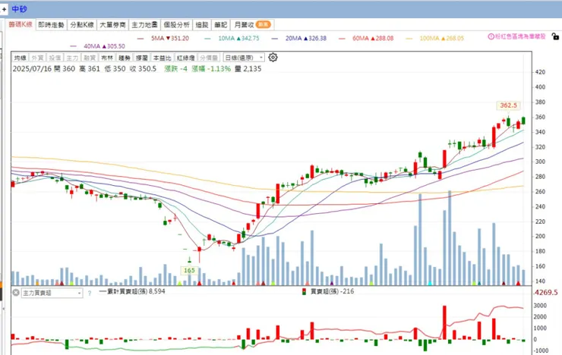Click the -4269.5 value on indicator axis
This screenshot has height=355, width=562.
(x=545, y=292)
